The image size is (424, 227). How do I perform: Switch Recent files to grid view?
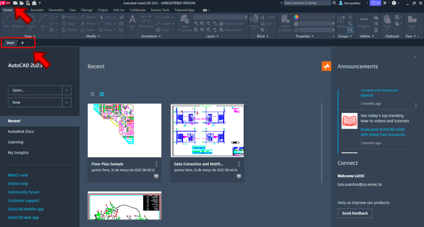coord(102,94)
